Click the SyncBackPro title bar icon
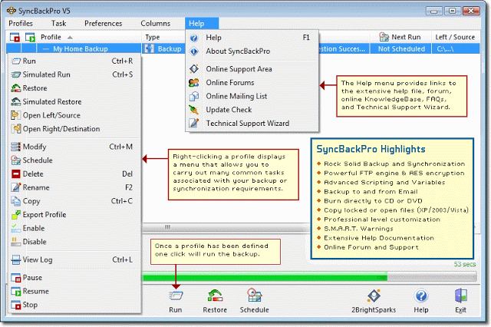The image size is (491, 327). [x=12, y=11]
